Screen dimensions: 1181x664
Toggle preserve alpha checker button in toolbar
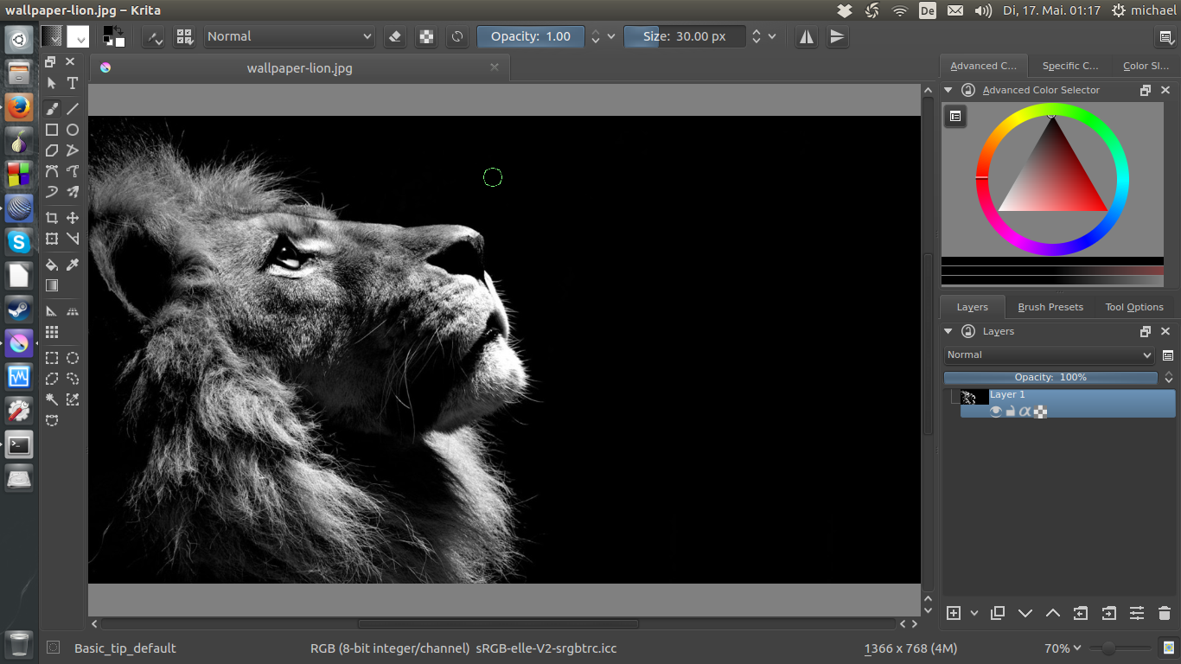(426, 36)
